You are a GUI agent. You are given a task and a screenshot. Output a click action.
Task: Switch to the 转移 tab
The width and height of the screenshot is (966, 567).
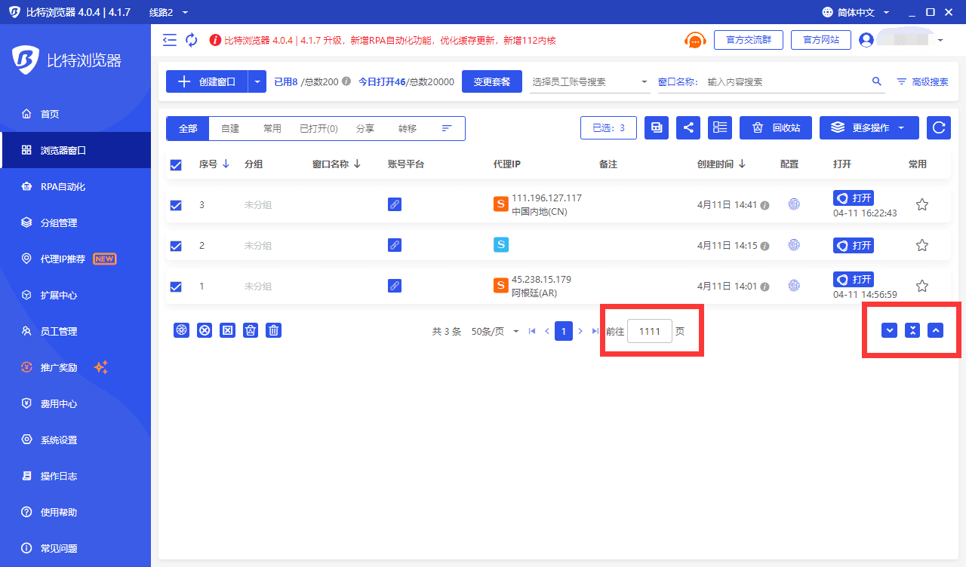tap(408, 129)
